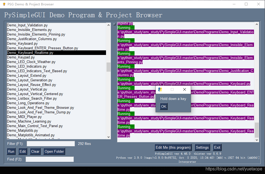This screenshot has height=174, width=265.
Task: Click file list scrollbar down arrow
Action: (108, 137)
